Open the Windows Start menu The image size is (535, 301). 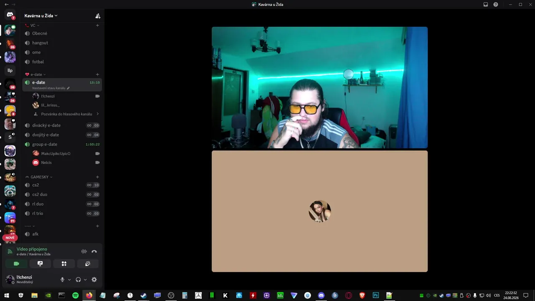tap(7, 296)
